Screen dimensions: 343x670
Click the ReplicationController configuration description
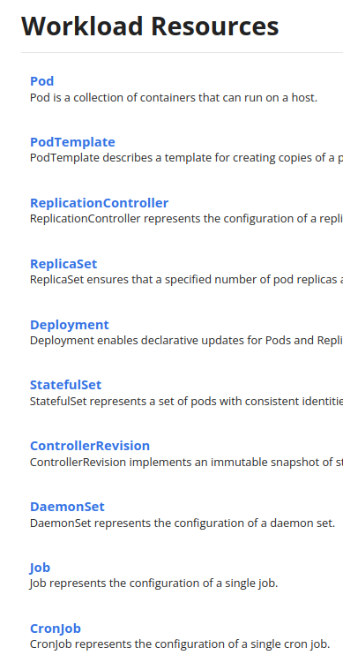click(x=186, y=219)
